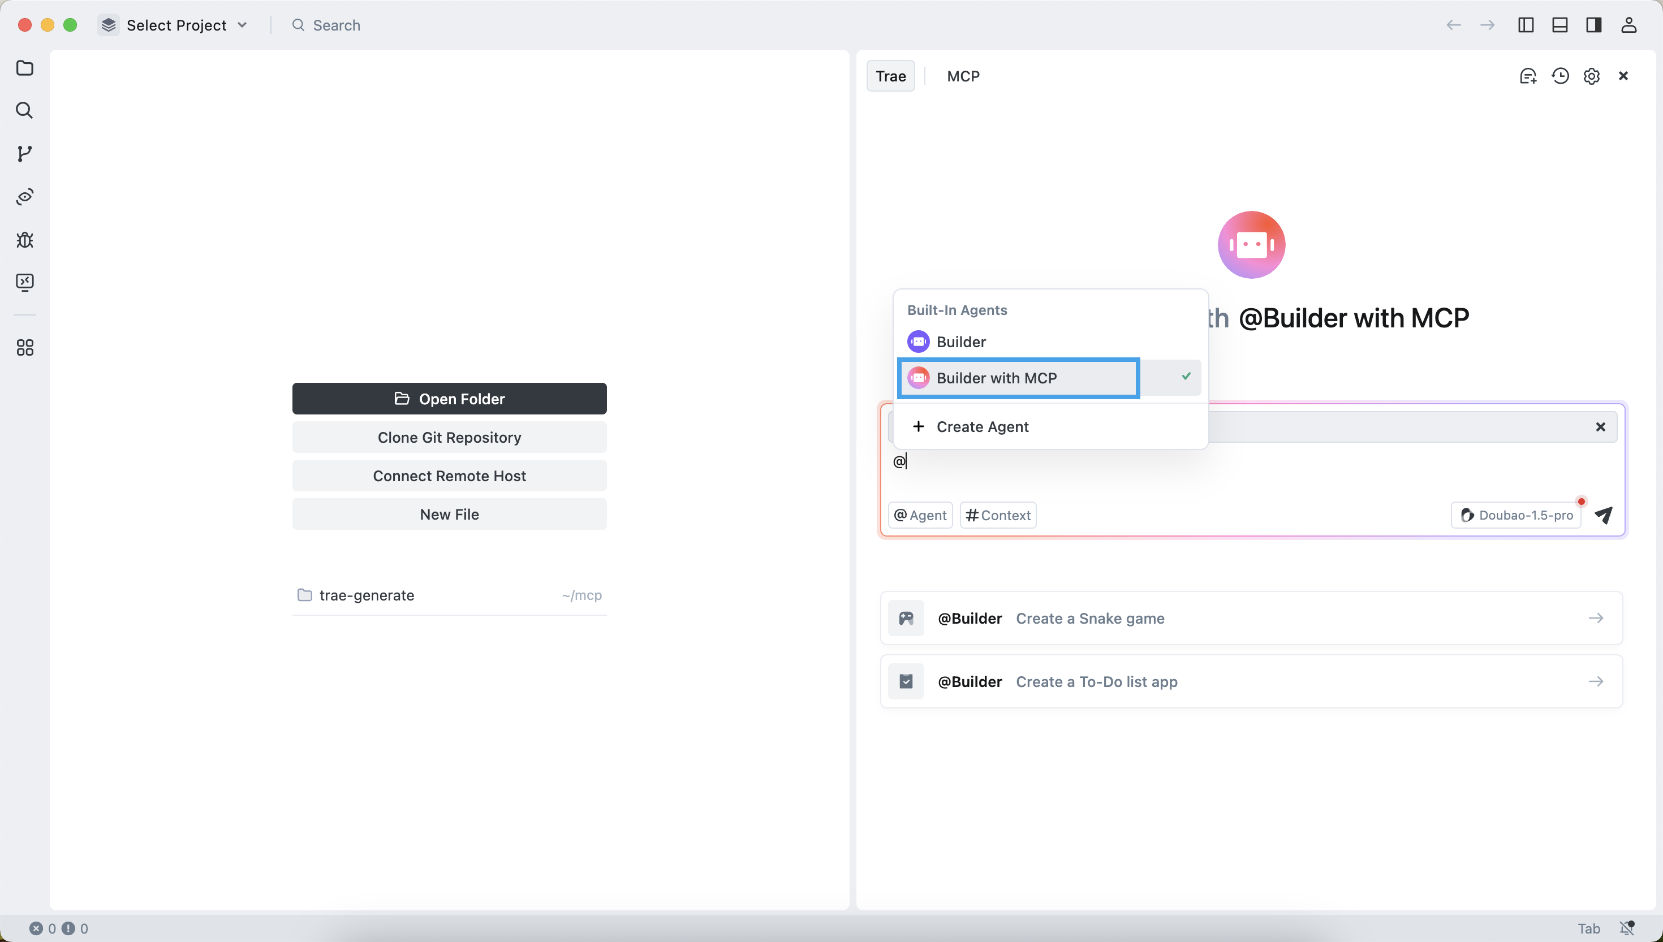Switch to the MCP tab
The image size is (1663, 942).
point(963,76)
